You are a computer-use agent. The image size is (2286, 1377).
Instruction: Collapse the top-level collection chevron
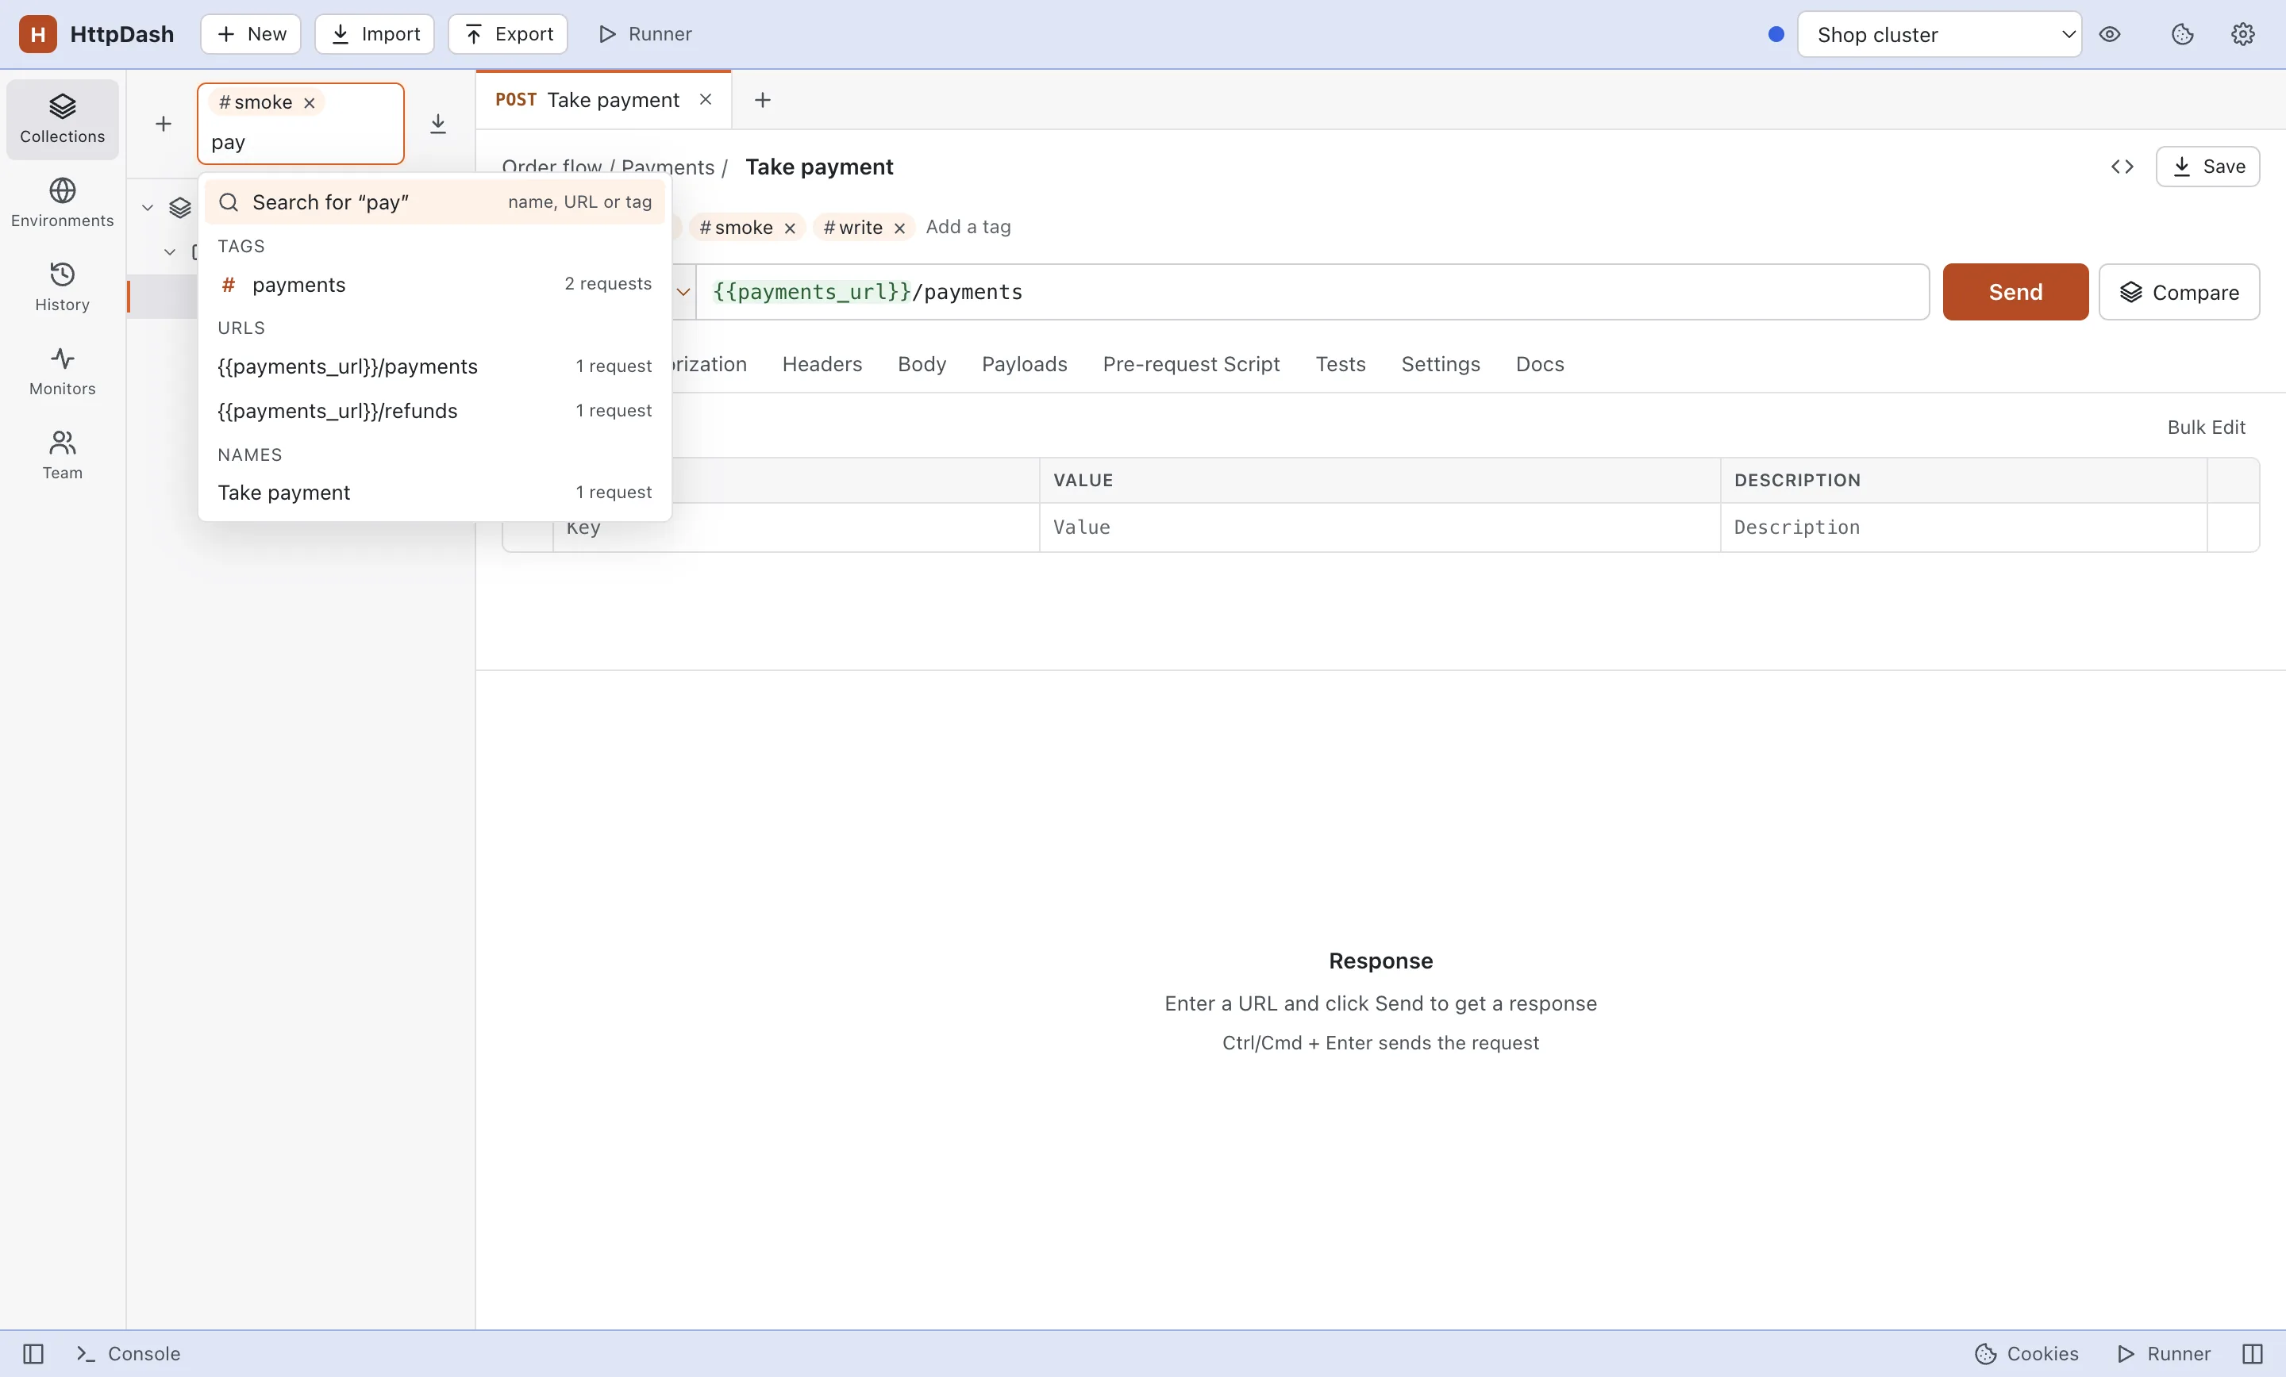[148, 207]
